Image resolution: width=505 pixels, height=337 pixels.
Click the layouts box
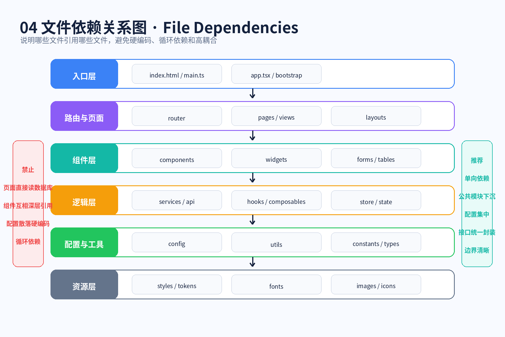coord(376,116)
